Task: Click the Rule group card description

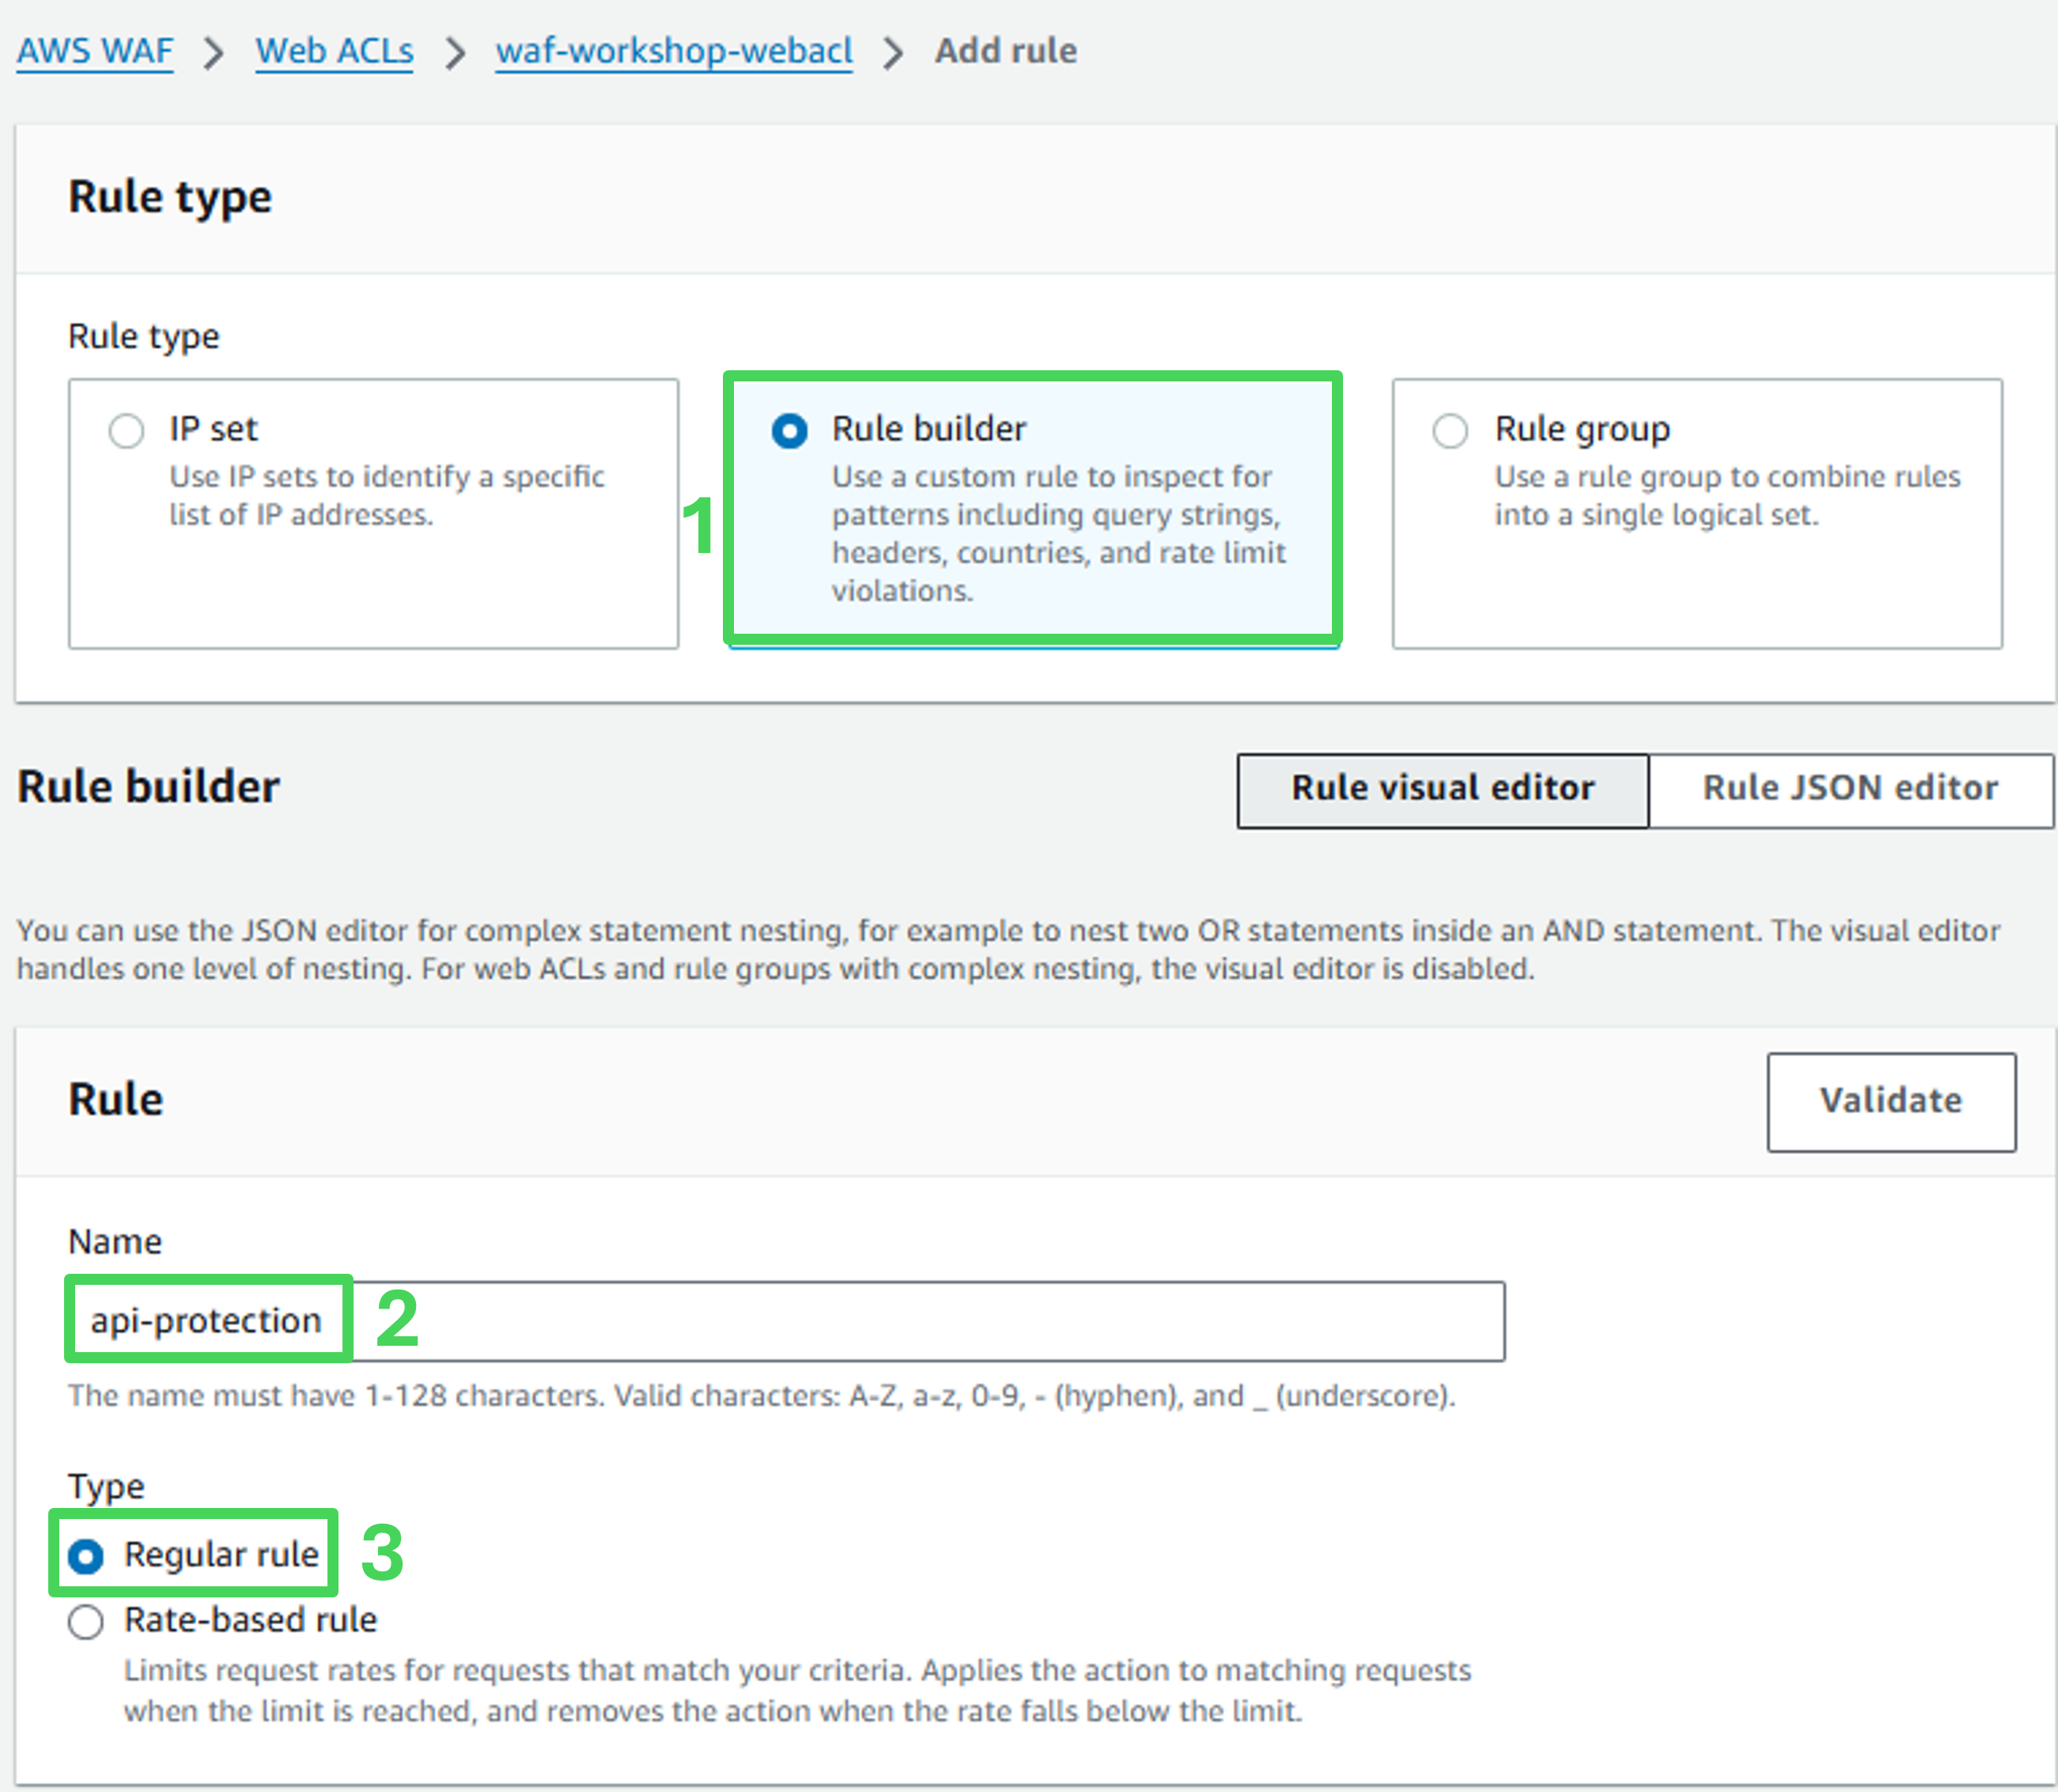Action: 1726,495
